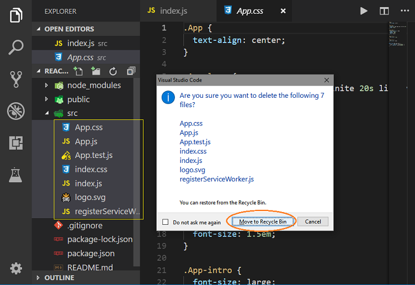Switch to the App.css editor tab
Screen dimensions: 415x285
coord(254,11)
